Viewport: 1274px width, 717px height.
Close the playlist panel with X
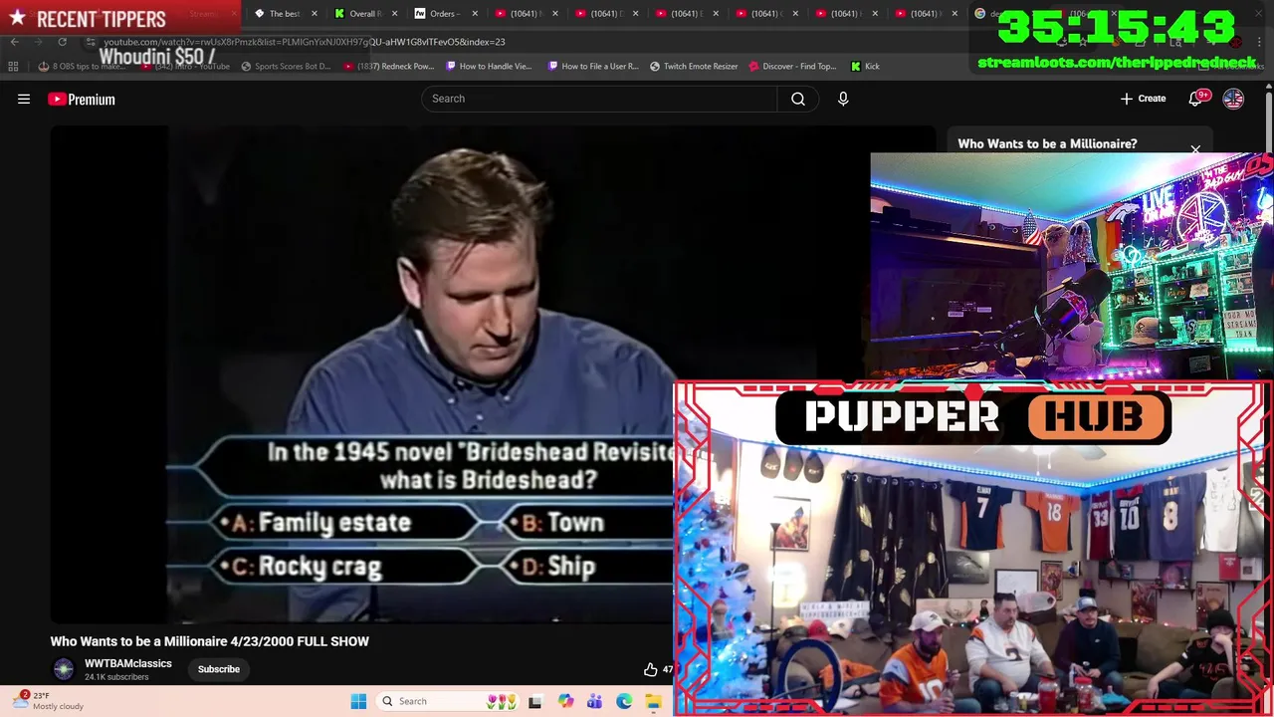[1195, 150]
